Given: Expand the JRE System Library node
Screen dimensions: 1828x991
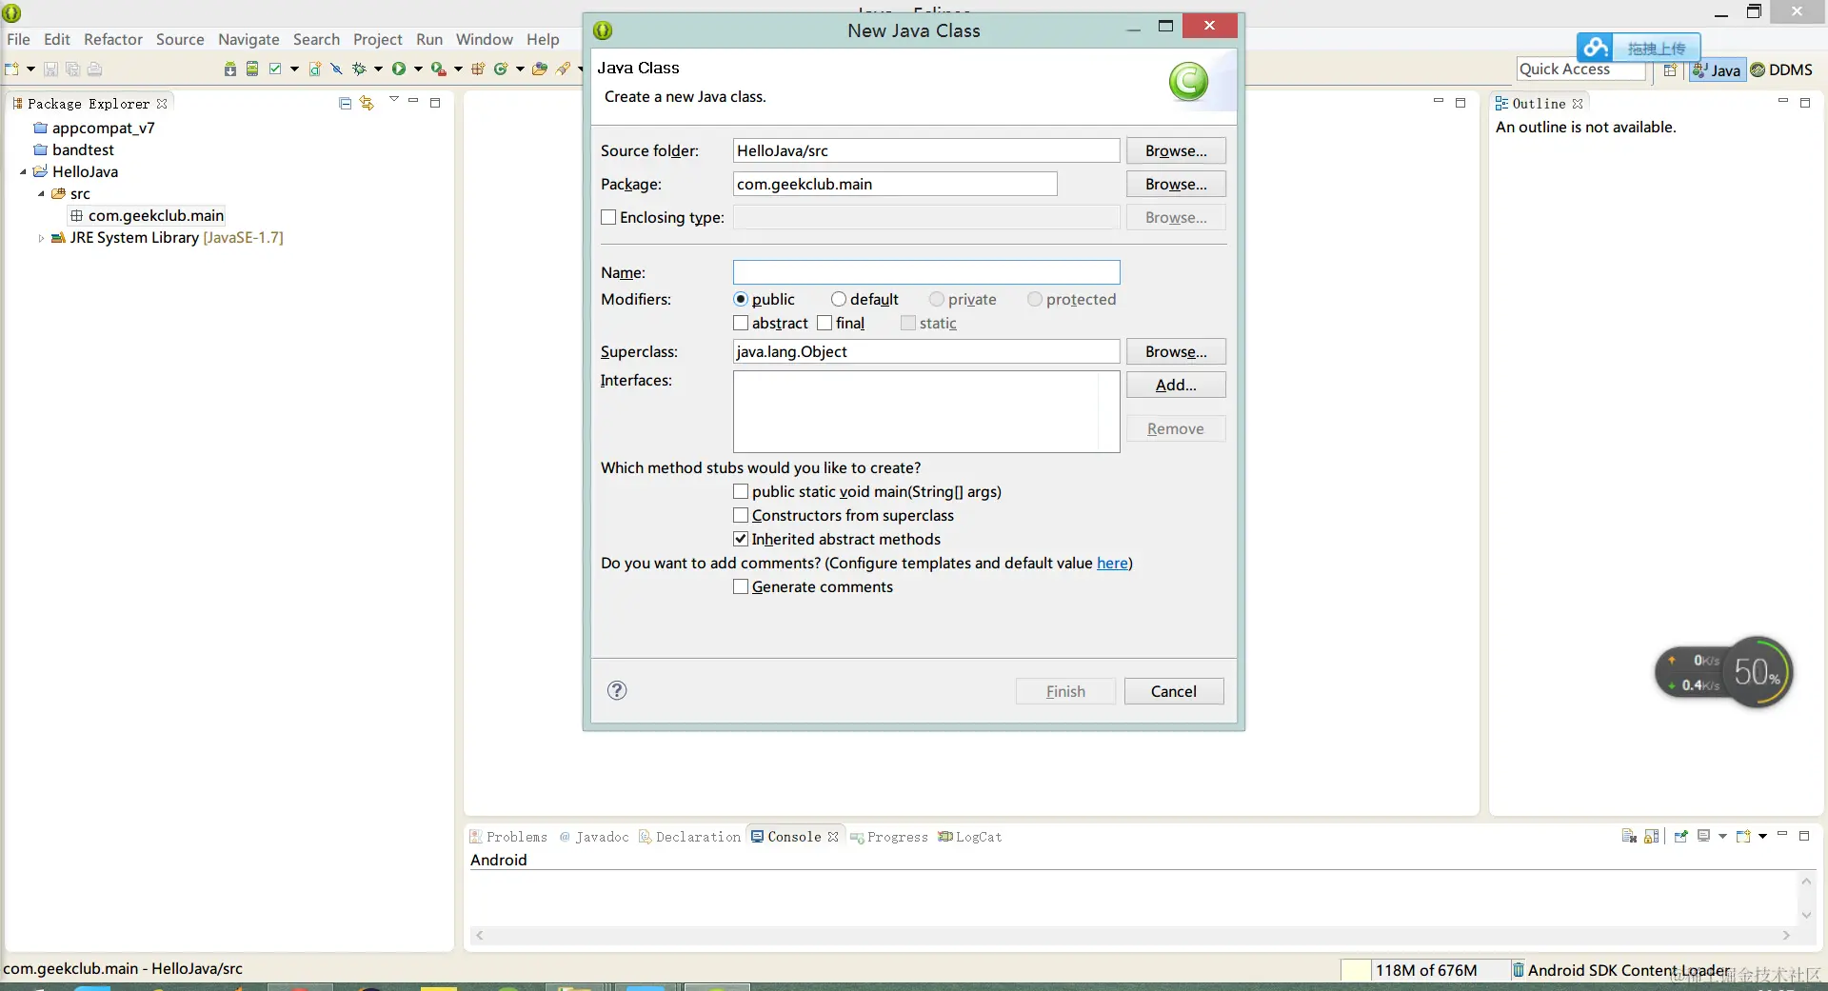Looking at the screenshot, I should pyautogui.click(x=41, y=238).
